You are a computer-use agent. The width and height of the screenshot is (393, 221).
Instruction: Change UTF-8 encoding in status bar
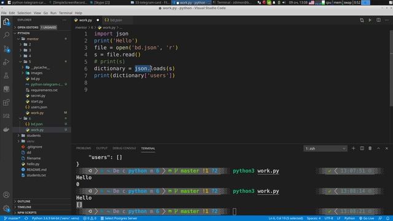pyautogui.click(x=329, y=219)
